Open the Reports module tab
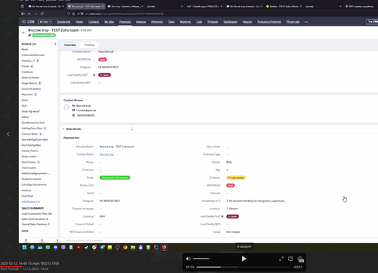The image size is (378, 273). pos(247,22)
